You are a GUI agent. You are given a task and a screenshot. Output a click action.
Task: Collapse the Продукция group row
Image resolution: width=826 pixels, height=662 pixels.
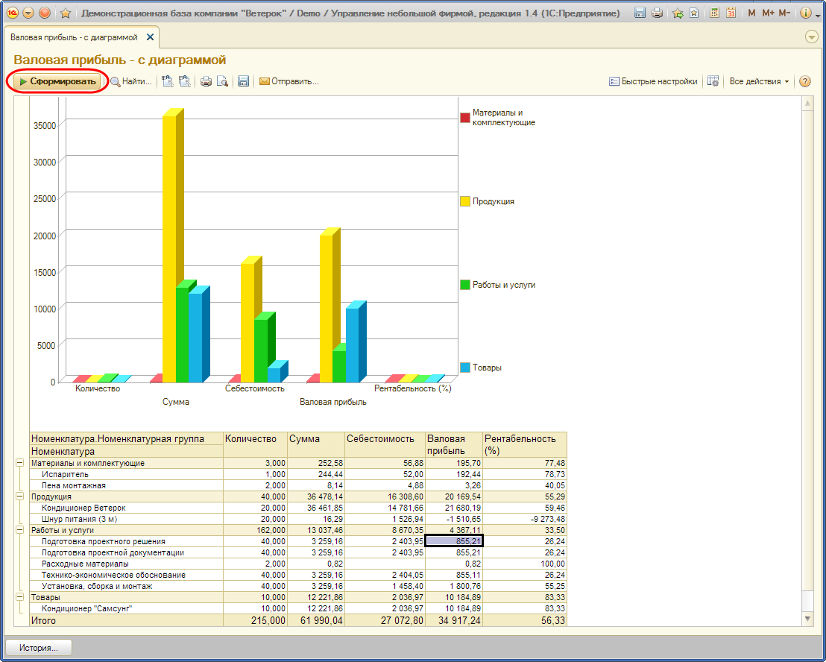point(20,496)
